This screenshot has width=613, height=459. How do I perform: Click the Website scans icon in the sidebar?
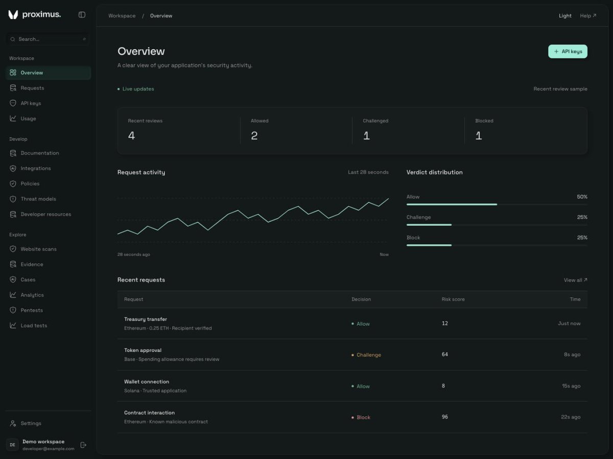coord(13,249)
